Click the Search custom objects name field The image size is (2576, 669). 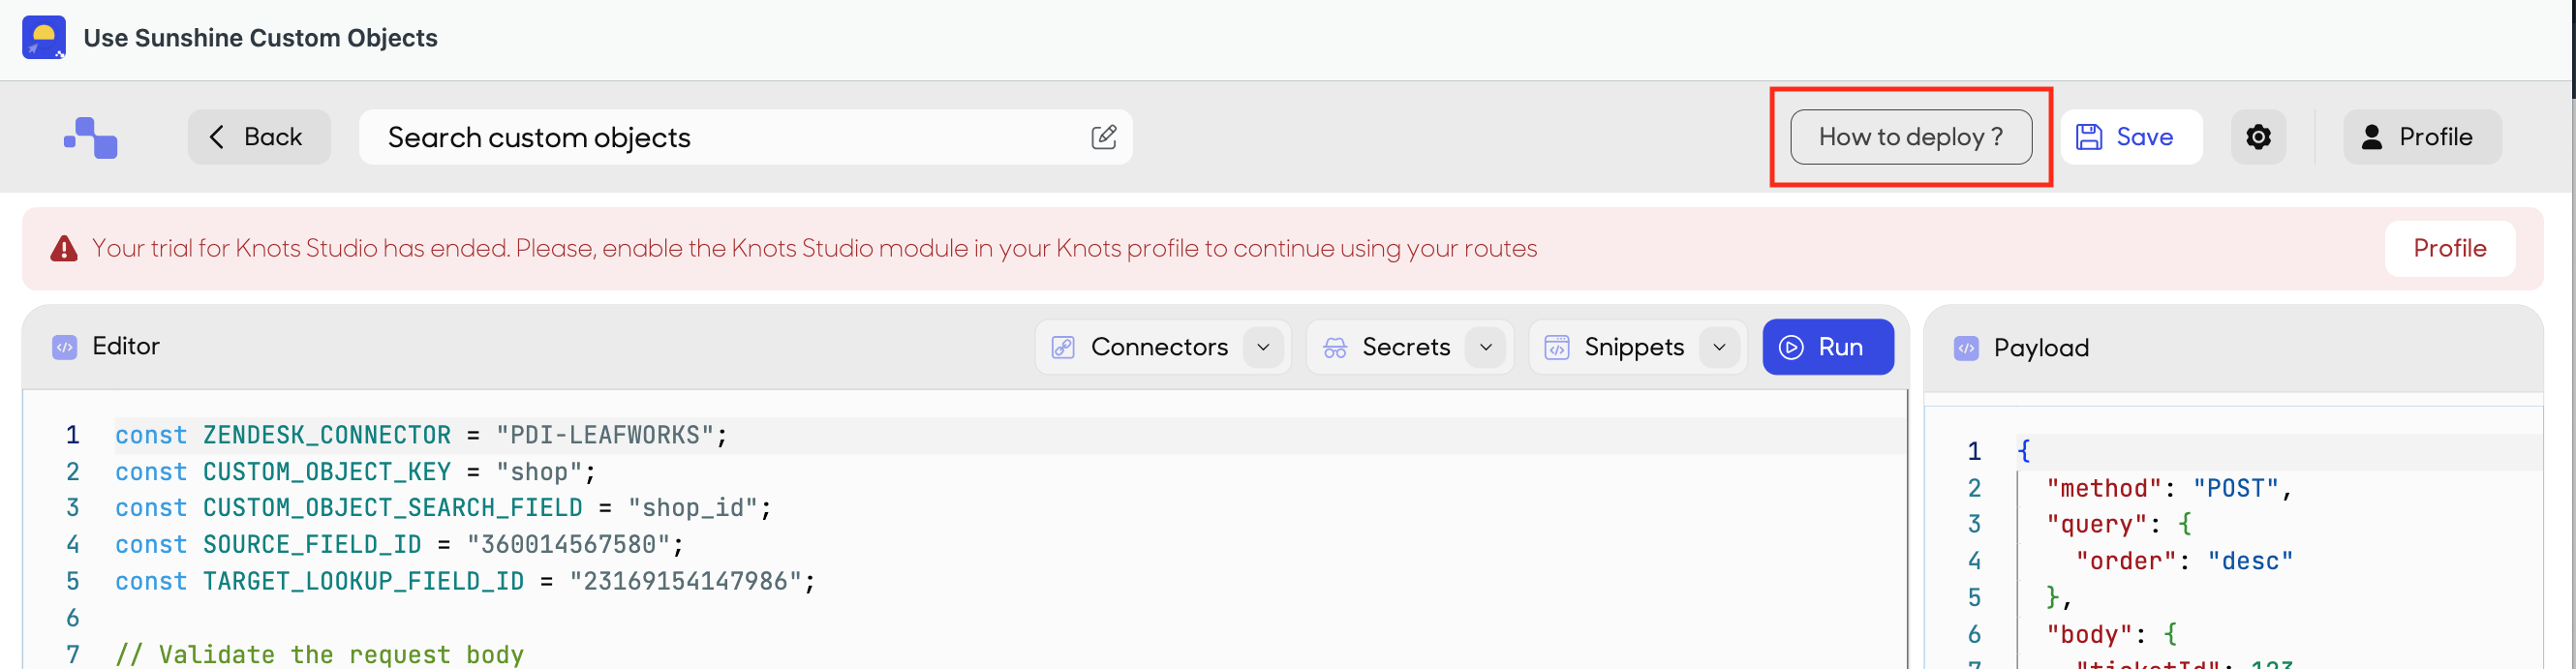[745, 137]
